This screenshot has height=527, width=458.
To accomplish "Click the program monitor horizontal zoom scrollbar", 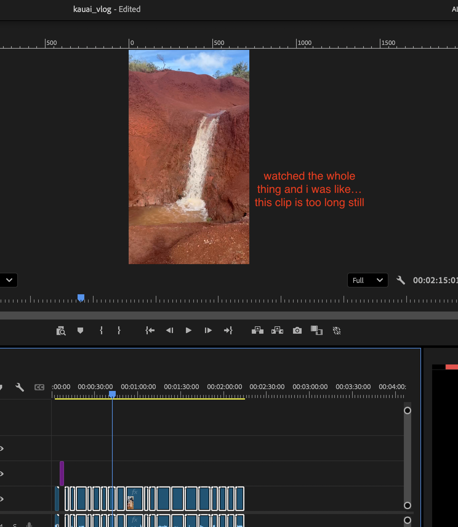I will point(229,315).
